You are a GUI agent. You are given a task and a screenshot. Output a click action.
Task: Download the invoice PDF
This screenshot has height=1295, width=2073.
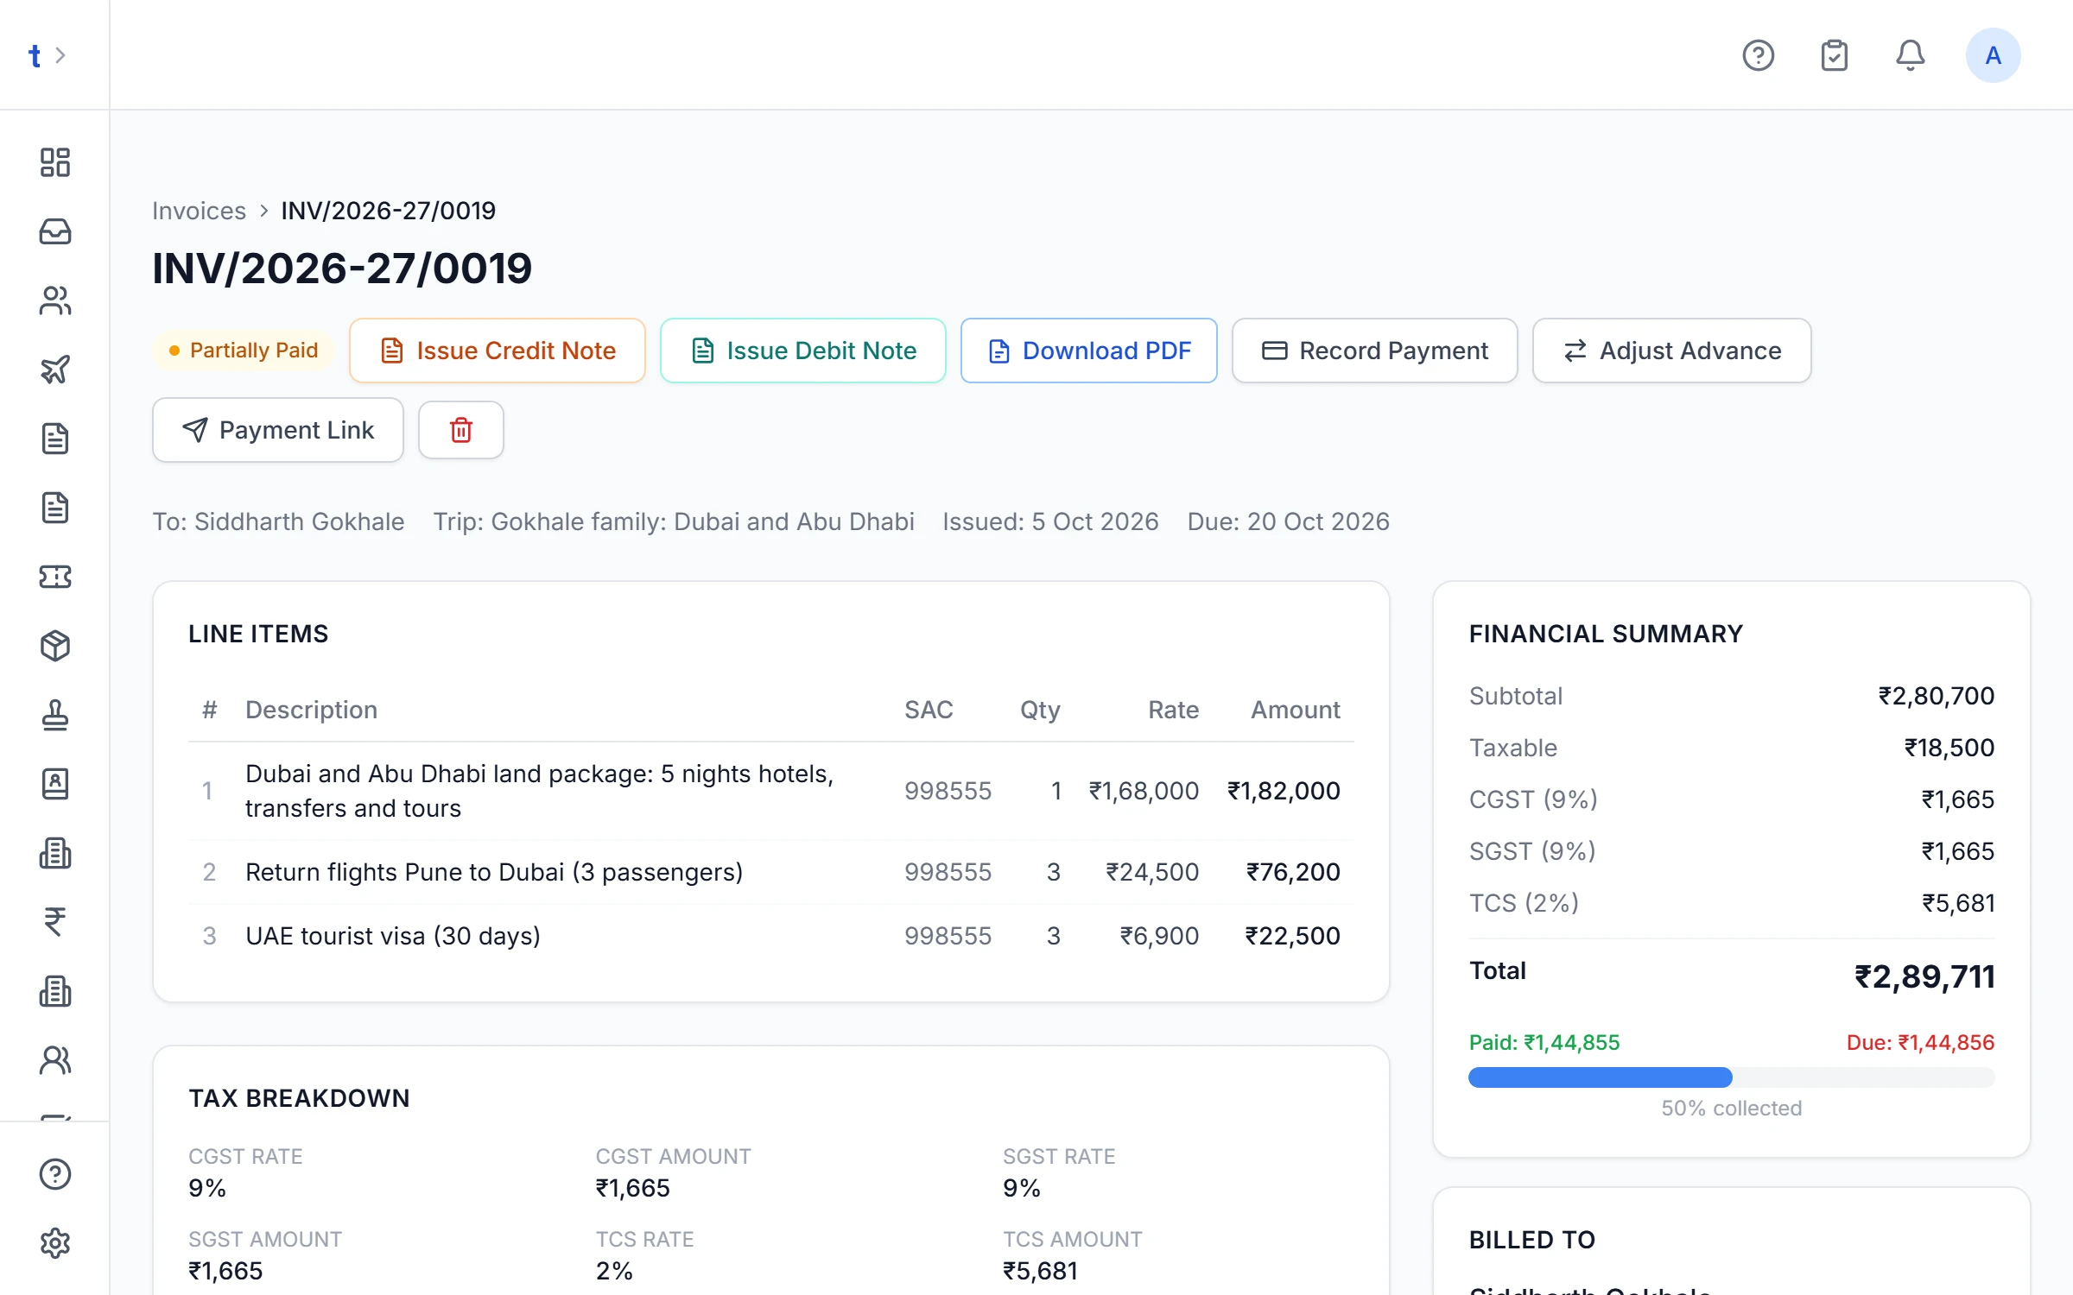tap(1089, 351)
